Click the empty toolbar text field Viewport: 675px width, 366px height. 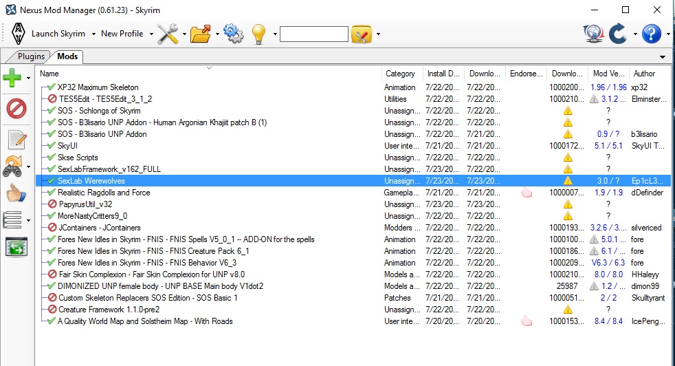click(313, 34)
